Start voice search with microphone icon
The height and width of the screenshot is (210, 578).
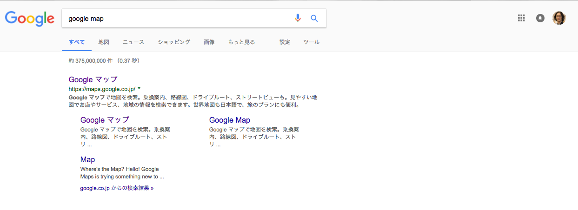(x=298, y=18)
